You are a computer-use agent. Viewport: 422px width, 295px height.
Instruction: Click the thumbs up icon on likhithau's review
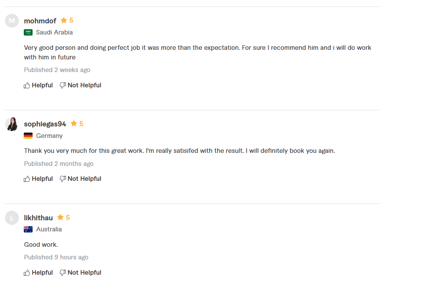(27, 272)
